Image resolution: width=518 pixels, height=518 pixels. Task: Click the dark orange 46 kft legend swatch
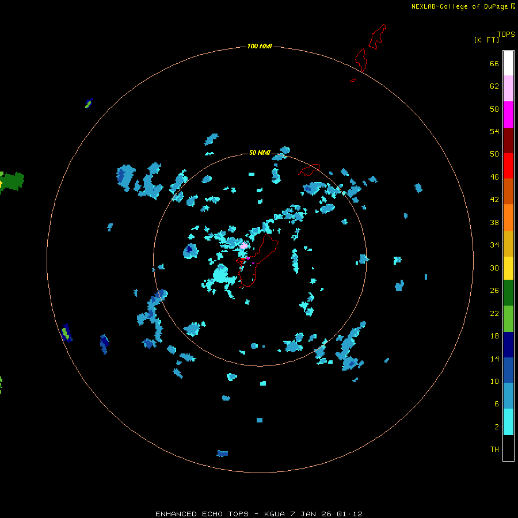[508, 192]
